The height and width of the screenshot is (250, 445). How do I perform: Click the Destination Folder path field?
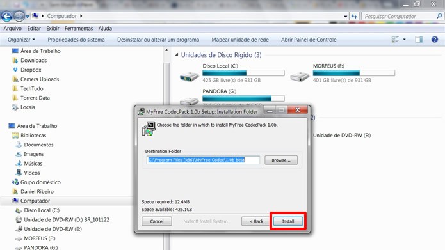tap(203, 160)
